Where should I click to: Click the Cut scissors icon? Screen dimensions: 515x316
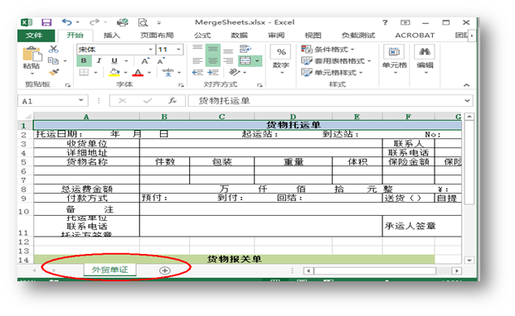click(54, 49)
